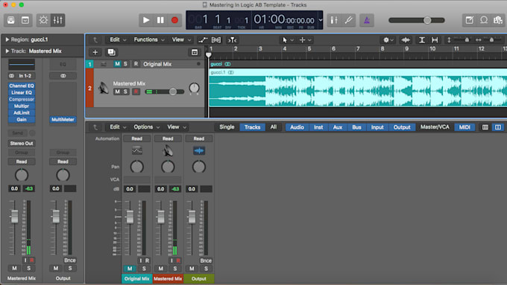Image resolution: width=507 pixels, height=285 pixels.
Task: Duplicate track with the duplicate icon
Action: [111, 52]
